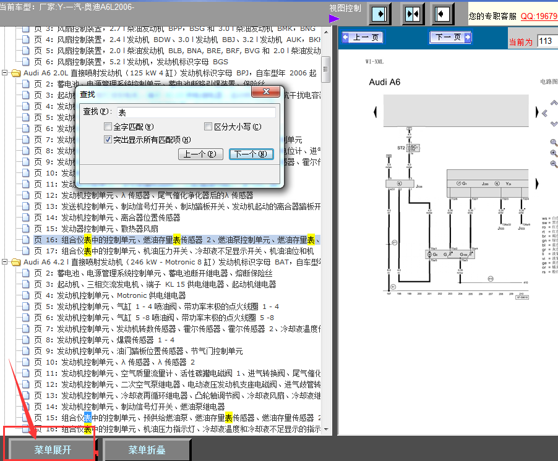Click the collapse-left view control button
The image size is (558, 461).
(442, 14)
